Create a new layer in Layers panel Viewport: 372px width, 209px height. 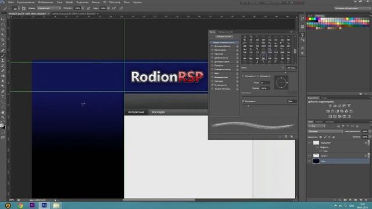point(361,200)
